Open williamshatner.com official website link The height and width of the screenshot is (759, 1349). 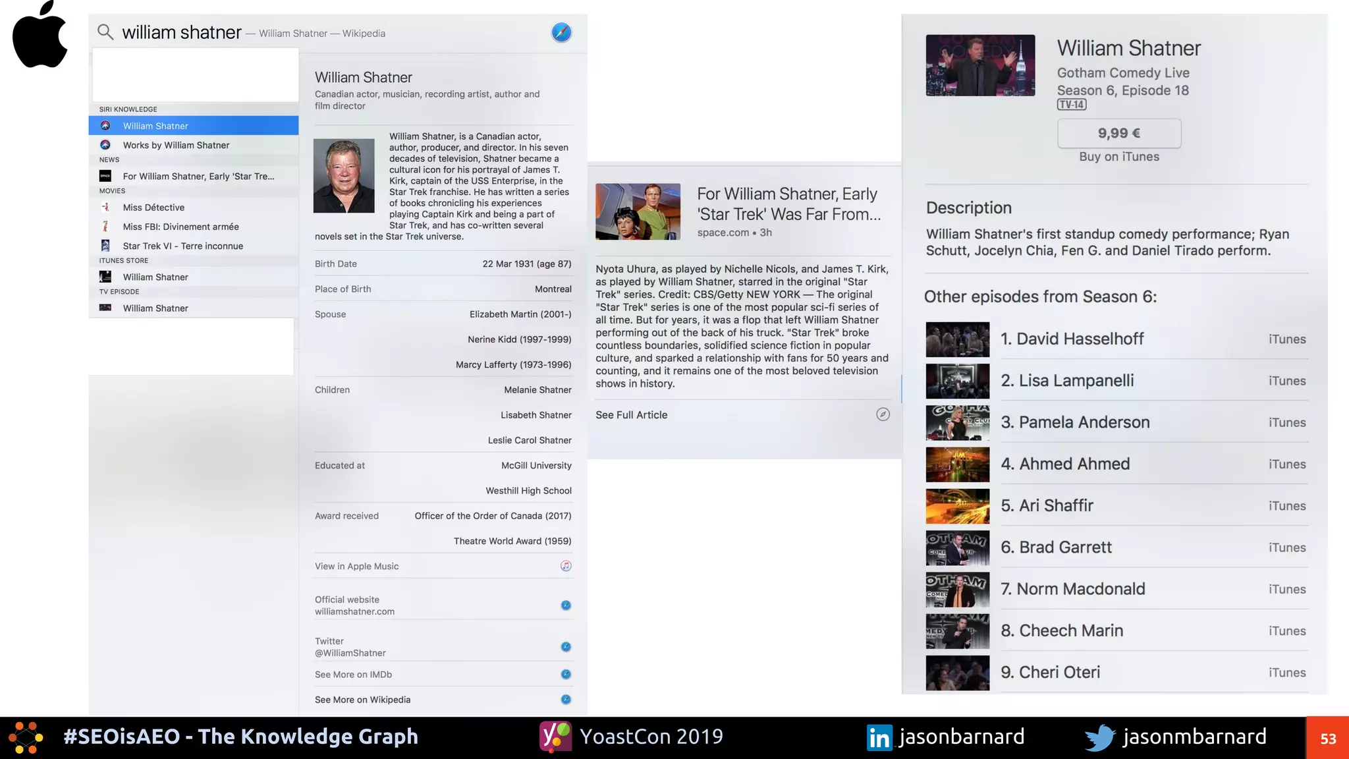point(354,611)
